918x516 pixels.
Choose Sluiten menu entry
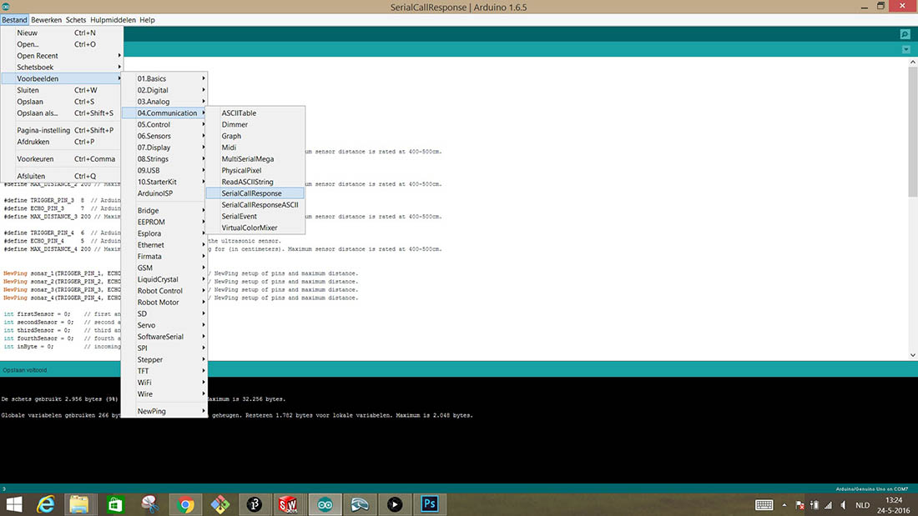[62, 90]
